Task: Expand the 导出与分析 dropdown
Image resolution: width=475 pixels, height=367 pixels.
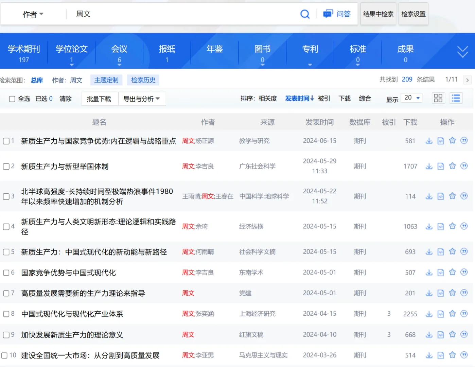Action: (141, 99)
